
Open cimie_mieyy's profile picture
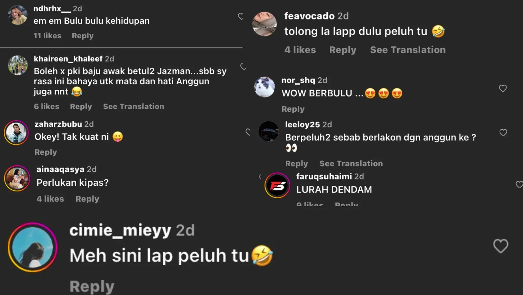(x=33, y=247)
